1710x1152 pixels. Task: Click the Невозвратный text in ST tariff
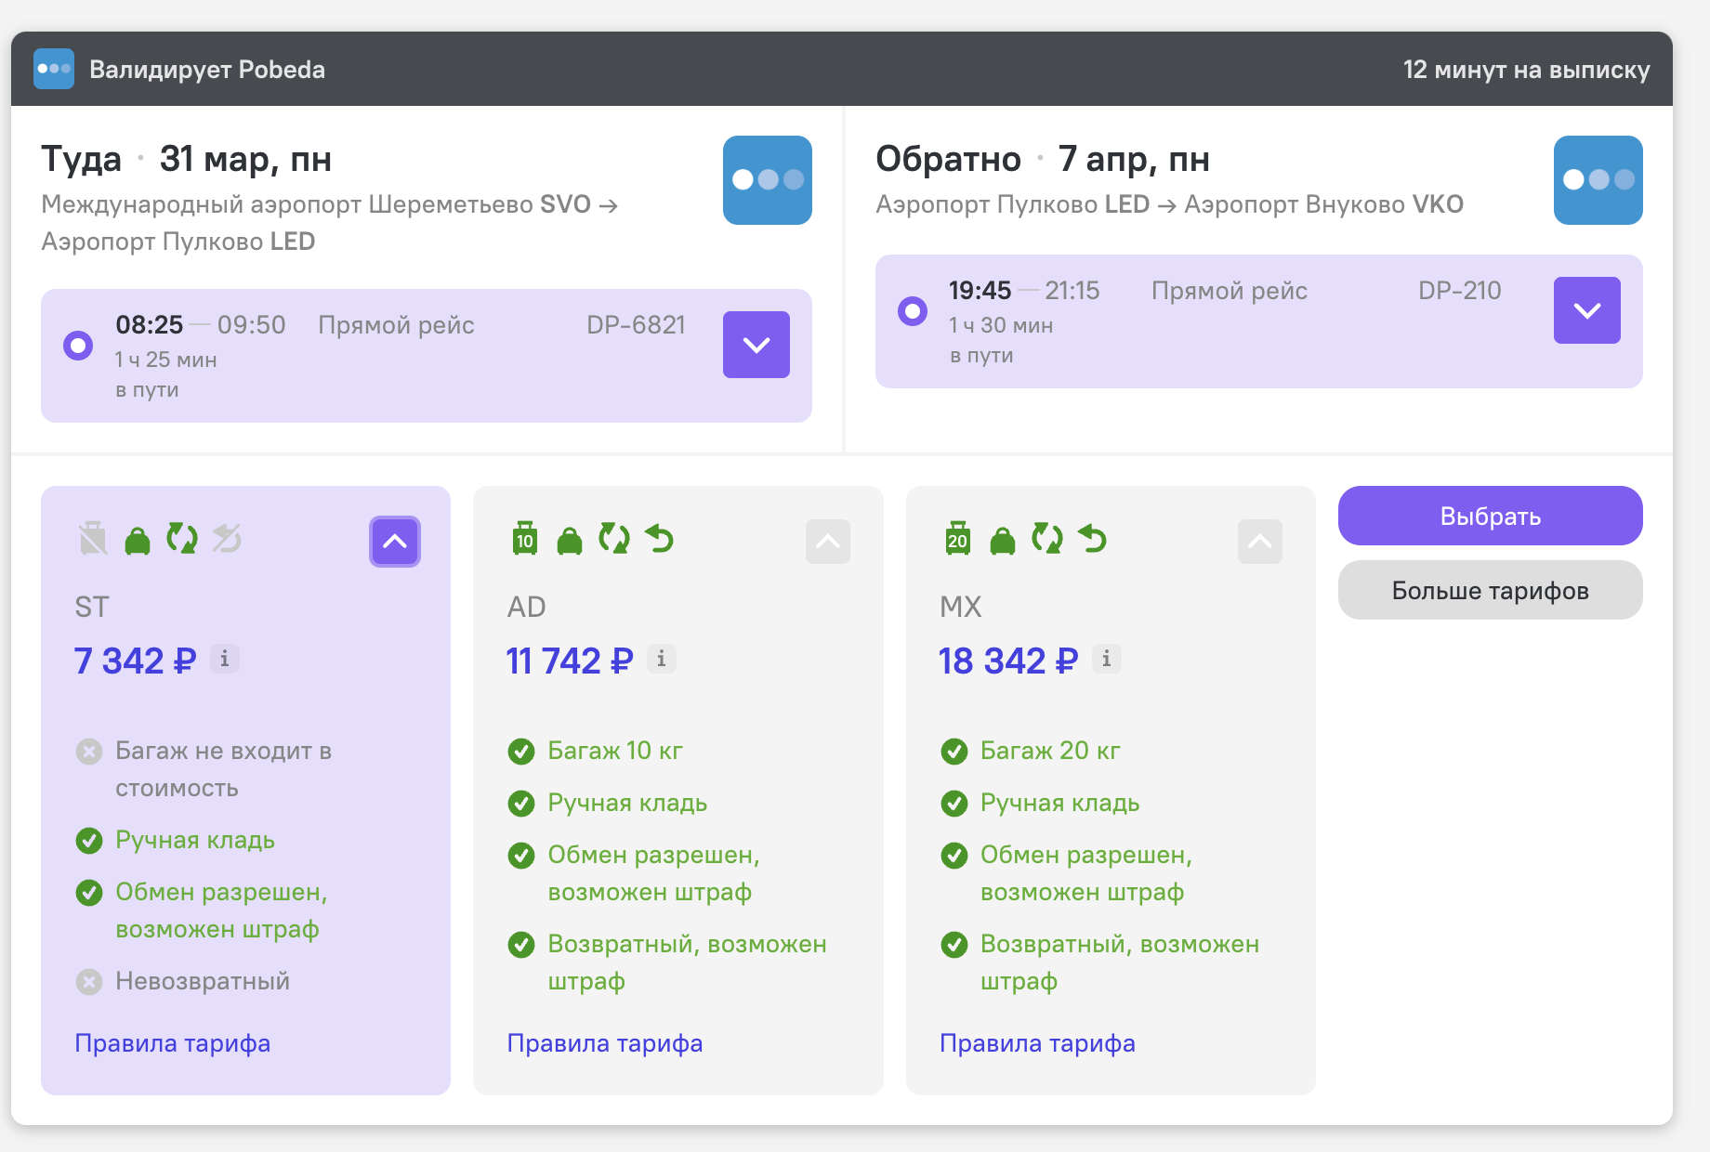(x=203, y=981)
